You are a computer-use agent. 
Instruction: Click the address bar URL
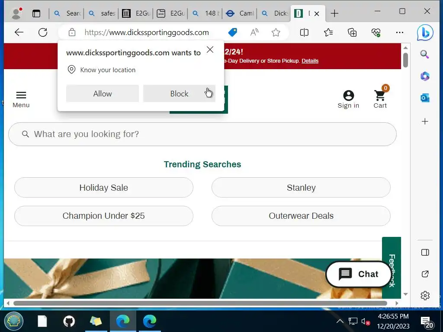coord(147,32)
